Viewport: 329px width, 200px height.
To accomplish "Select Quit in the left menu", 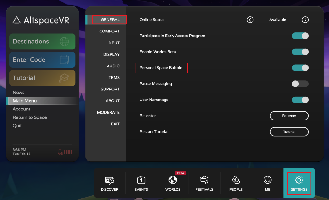I will [17, 126].
